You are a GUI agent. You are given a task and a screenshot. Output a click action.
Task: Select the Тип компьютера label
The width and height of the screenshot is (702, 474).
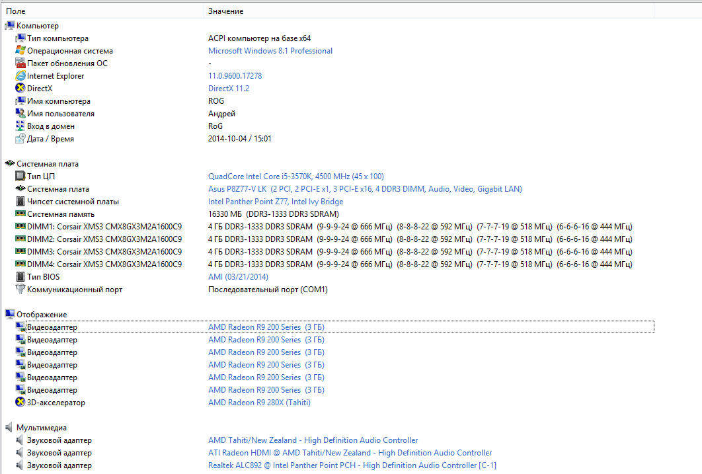58,38
